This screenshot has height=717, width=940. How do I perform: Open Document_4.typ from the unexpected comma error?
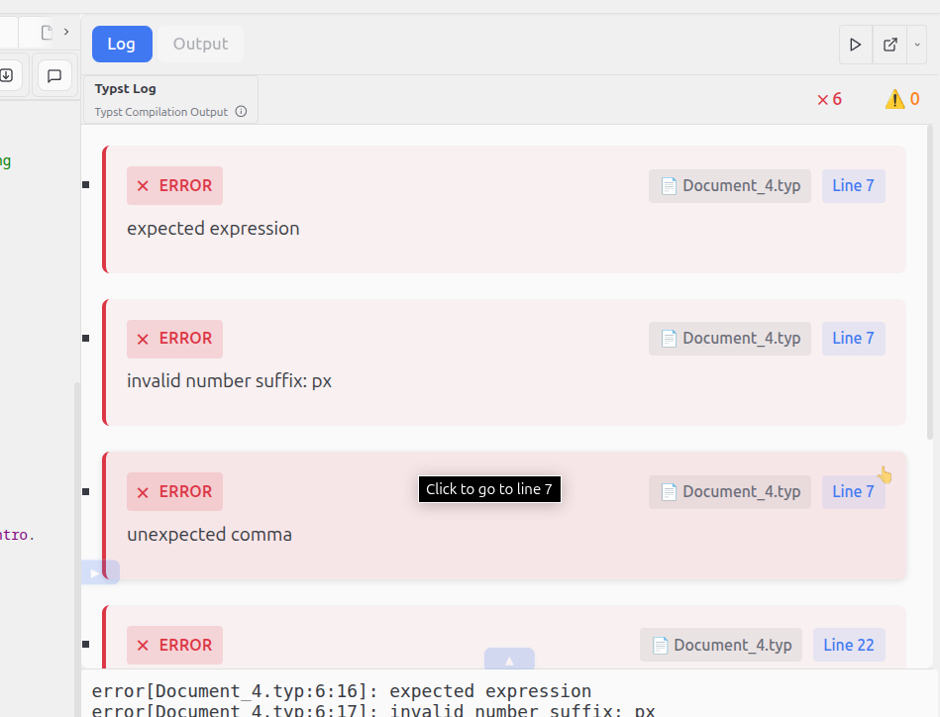tap(730, 492)
